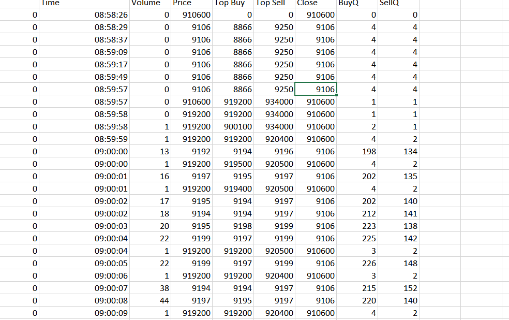This screenshot has height=320, width=509.
Task: Select the Volume cell containing 44
Action: click(150, 300)
